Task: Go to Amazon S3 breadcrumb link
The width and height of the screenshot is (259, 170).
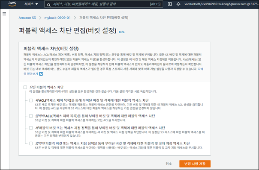Action: [27, 18]
